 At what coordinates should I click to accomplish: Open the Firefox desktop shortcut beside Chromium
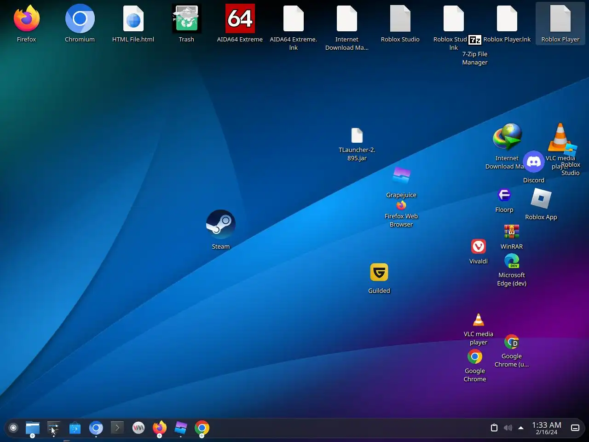click(27, 18)
